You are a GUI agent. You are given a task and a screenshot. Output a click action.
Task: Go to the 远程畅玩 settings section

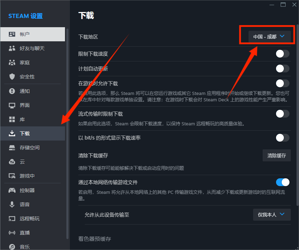pos(29,219)
